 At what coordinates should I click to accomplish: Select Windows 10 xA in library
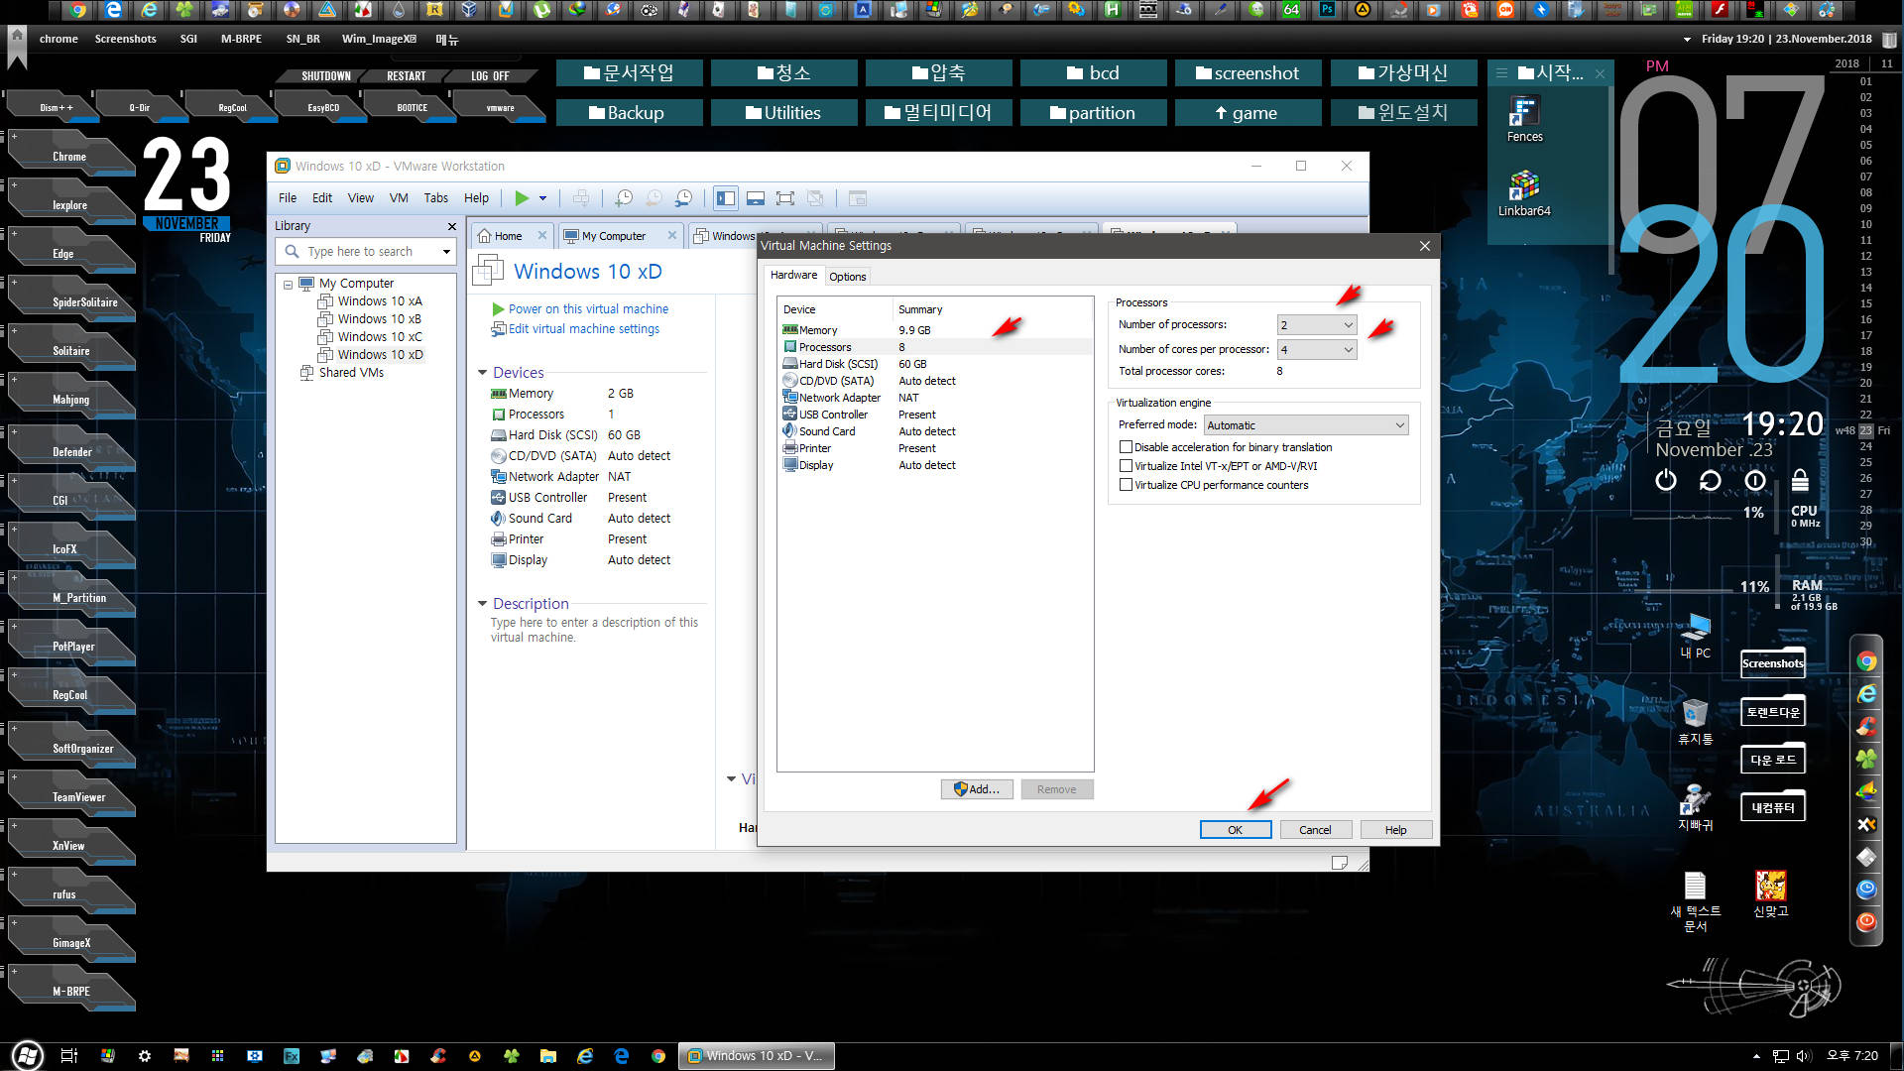coord(380,301)
